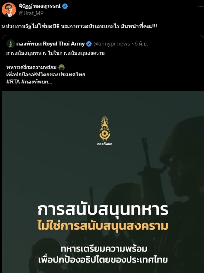Viewport: 204px width, 273px height.
Task: Select the main tweet text หน่วยงานรัฐไม่ใช่มูลนิธิ
Action: (x=31, y=27)
